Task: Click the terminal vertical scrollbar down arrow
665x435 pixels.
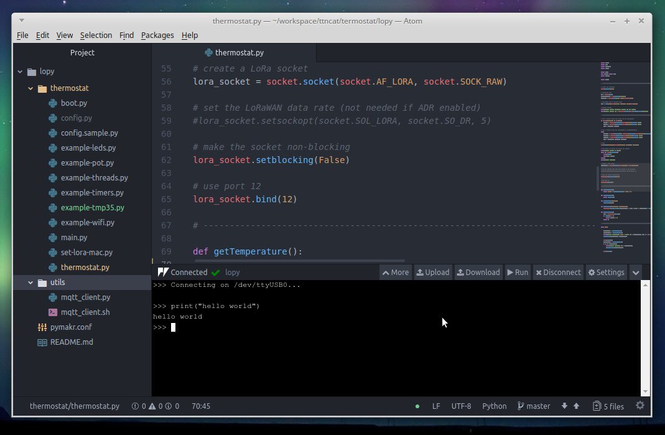Action: pos(645,391)
